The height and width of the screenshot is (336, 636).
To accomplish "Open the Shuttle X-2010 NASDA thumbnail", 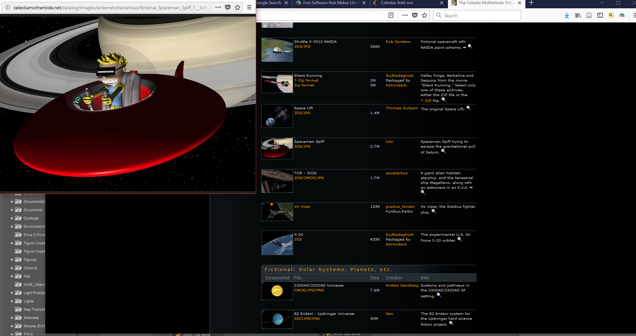I will point(277,50).
